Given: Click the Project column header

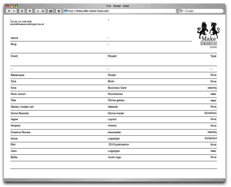Looking at the screenshot, I should click(x=112, y=56).
